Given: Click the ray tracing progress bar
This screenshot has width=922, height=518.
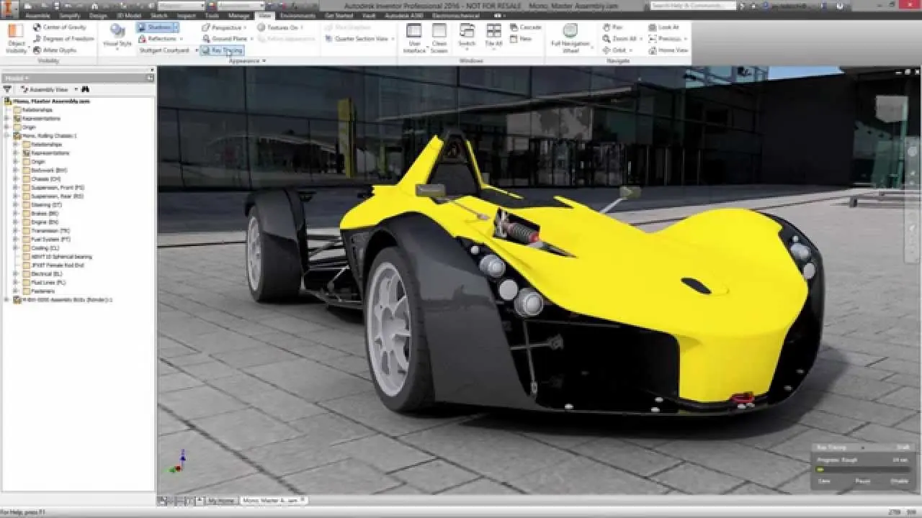Looking at the screenshot, I should pos(864,468).
